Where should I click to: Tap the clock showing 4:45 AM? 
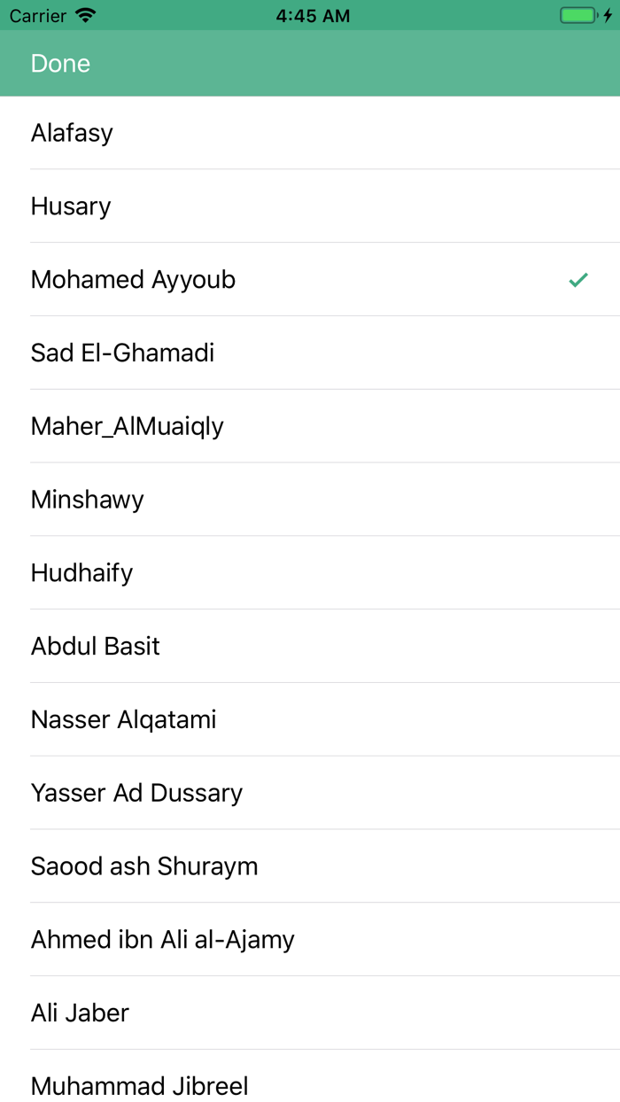pyautogui.click(x=314, y=15)
